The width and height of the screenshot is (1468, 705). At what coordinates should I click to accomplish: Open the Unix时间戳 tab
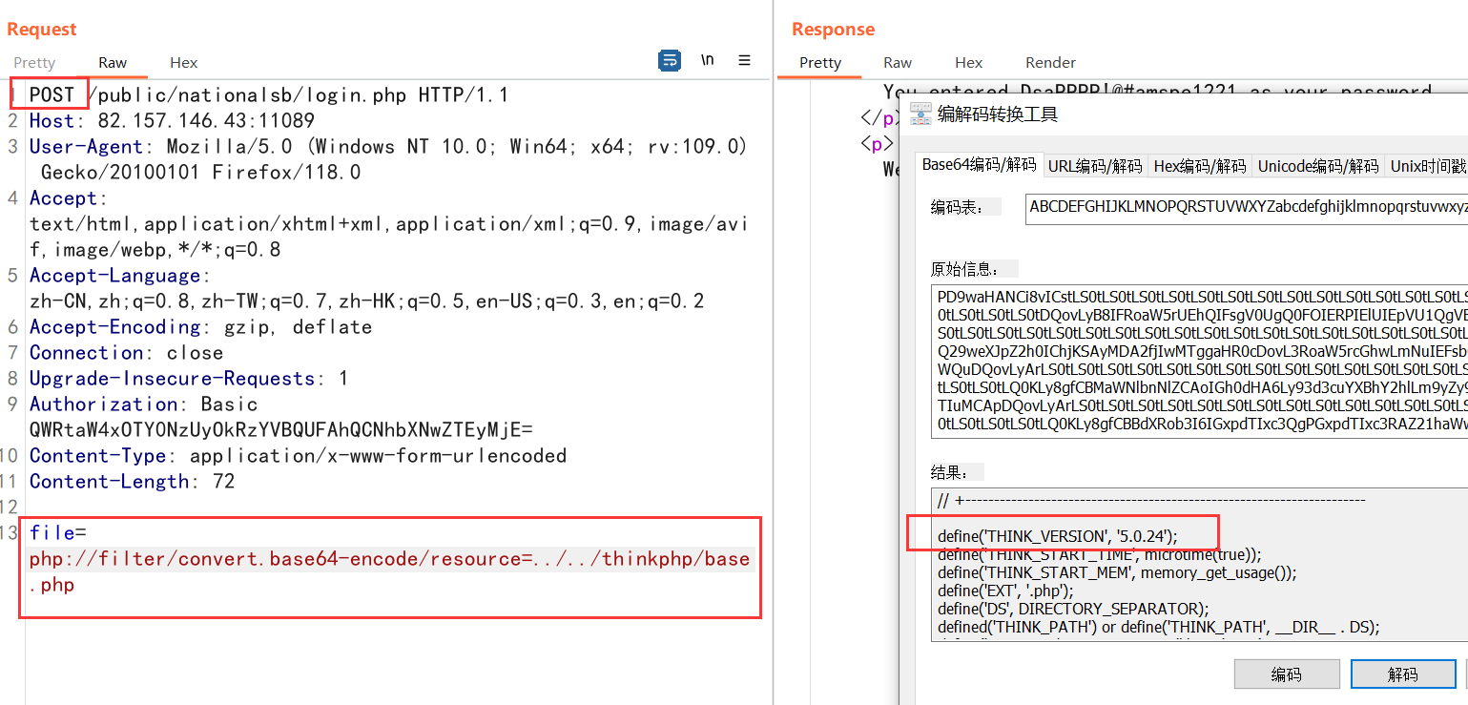click(x=1428, y=166)
